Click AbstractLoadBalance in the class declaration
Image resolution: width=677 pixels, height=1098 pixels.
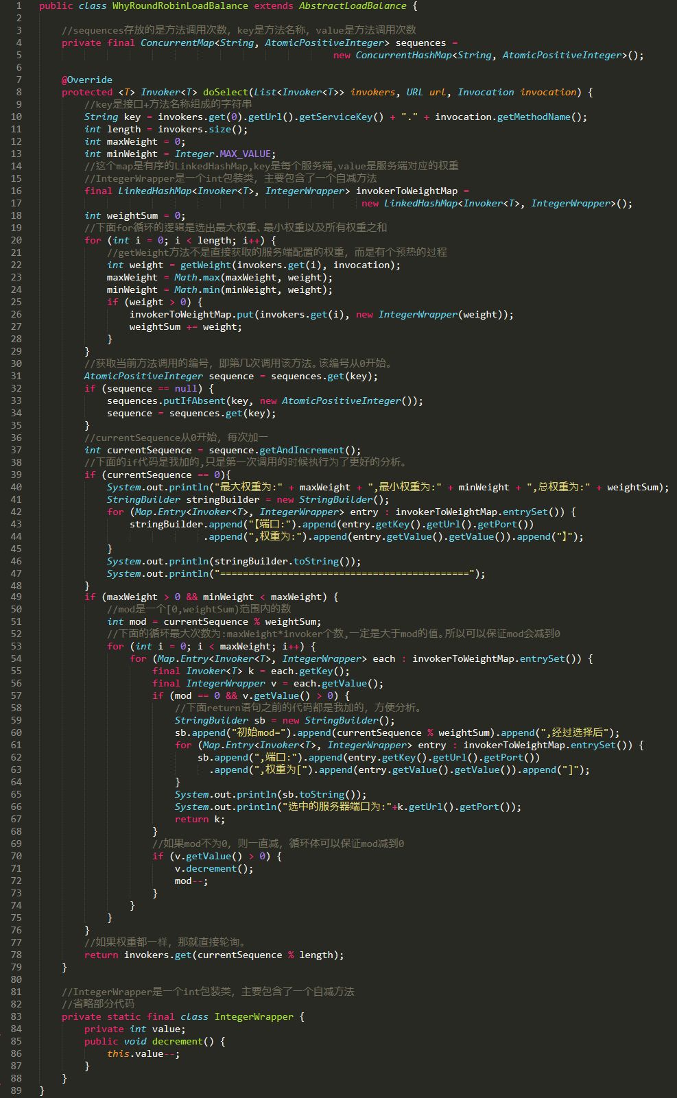pyautogui.click(x=353, y=6)
